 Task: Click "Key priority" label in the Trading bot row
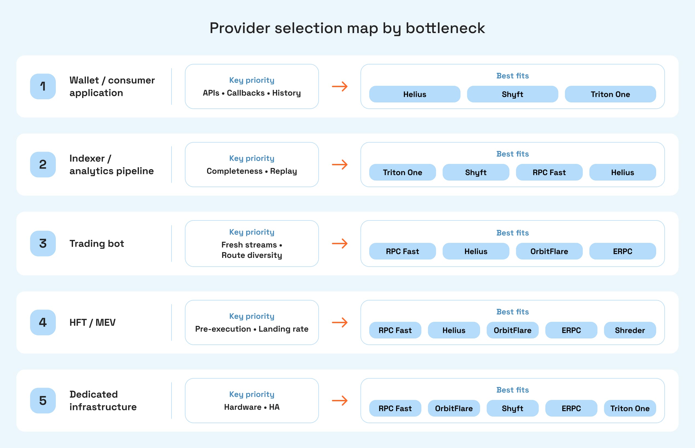click(x=252, y=232)
